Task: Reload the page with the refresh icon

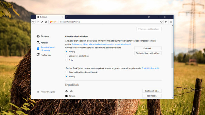Action: pyautogui.click(x=42, y=22)
